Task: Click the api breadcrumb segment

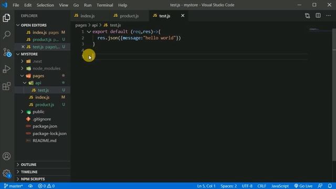Action: pyautogui.click(x=94, y=25)
